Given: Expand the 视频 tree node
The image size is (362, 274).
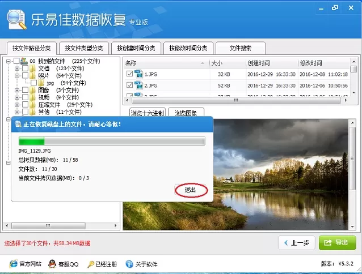Looking at the screenshot, I should (x=17, y=97).
